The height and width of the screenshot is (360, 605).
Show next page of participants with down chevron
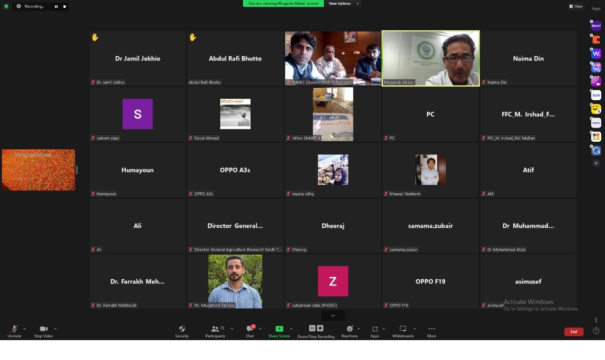click(x=333, y=316)
